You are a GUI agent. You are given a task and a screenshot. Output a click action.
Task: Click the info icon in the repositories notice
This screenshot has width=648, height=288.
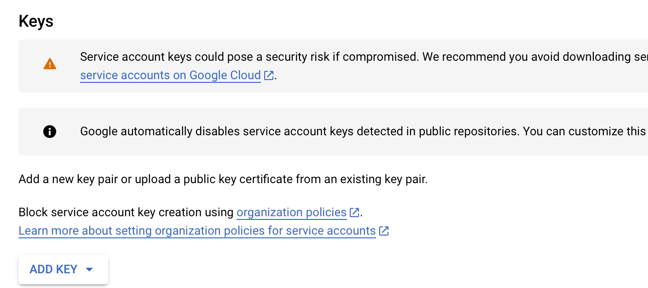pos(49,132)
